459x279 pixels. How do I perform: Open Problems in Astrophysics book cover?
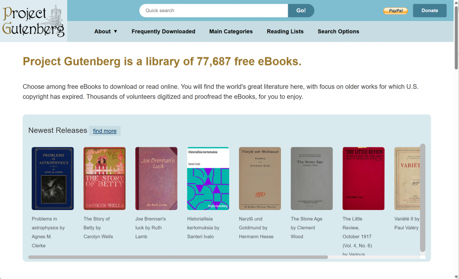point(53,178)
